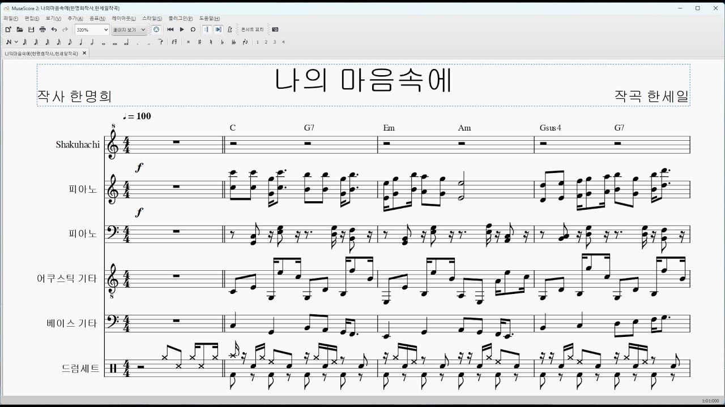Open the 파일 menu
The width and height of the screenshot is (725, 407).
tap(10, 19)
